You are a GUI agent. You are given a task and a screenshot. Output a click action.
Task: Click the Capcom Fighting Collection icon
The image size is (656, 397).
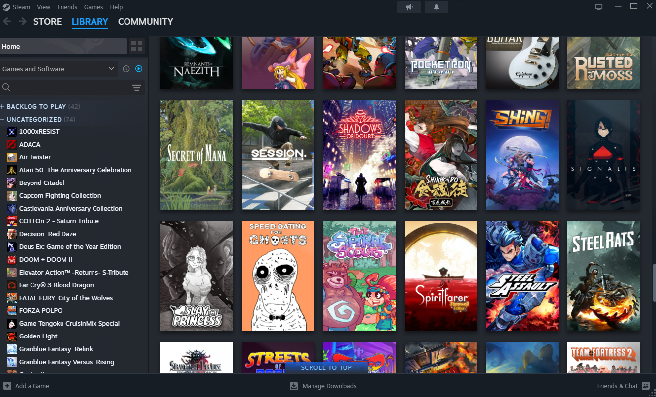click(12, 196)
